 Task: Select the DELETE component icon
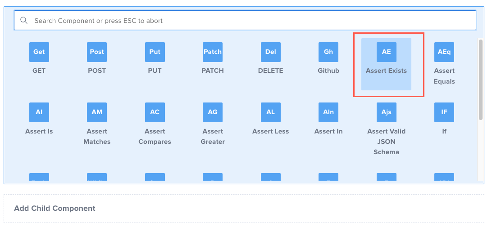pos(270,52)
